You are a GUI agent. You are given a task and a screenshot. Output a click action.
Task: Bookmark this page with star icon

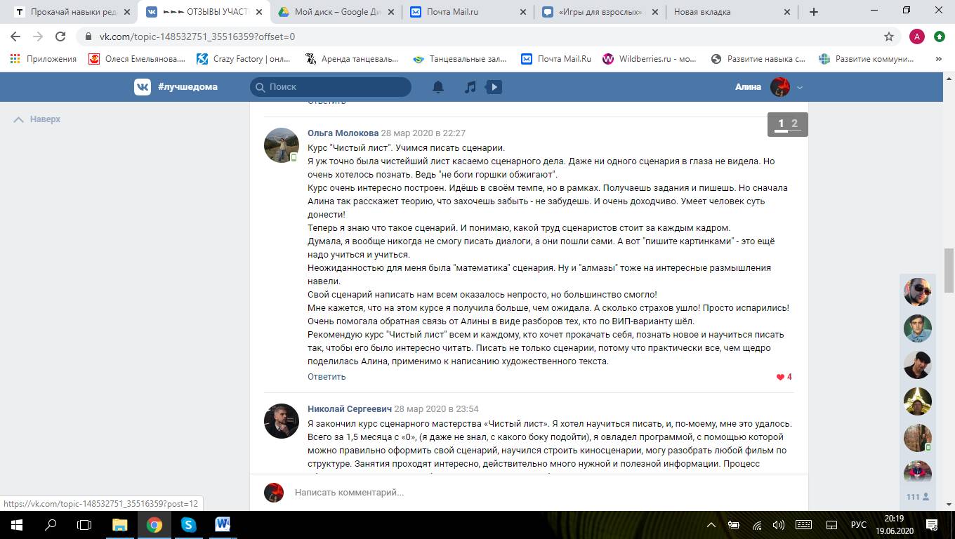coord(889,36)
